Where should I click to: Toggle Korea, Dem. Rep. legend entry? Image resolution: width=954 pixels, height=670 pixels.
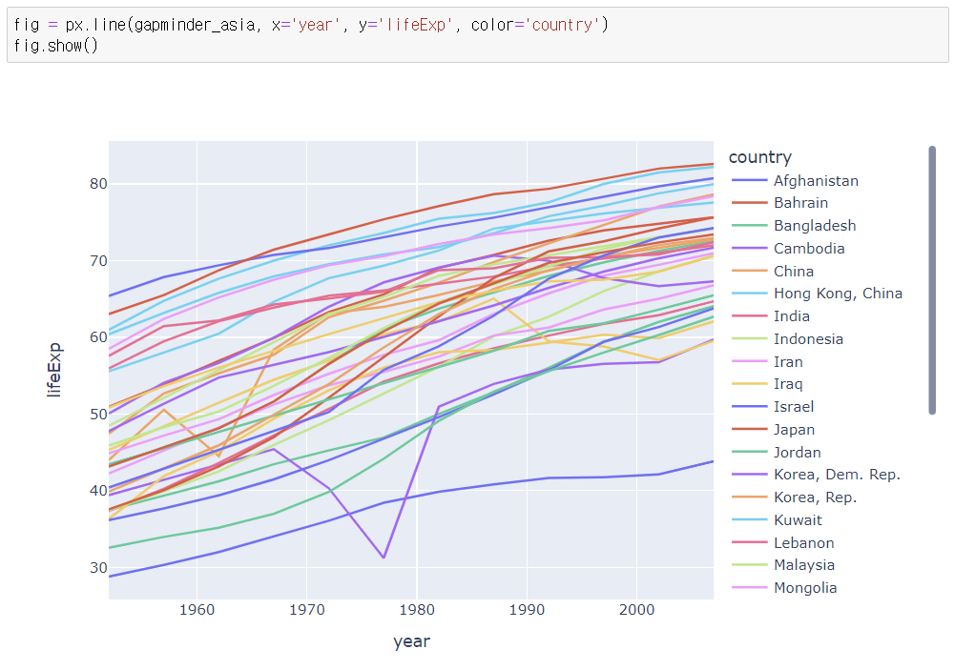click(817, 475)
